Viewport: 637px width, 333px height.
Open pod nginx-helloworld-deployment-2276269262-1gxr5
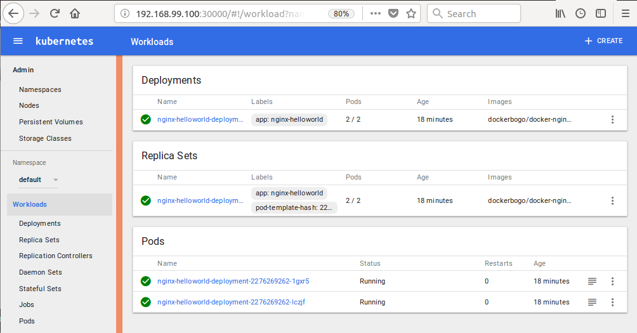pyautogui.click(x=233, y=281)
